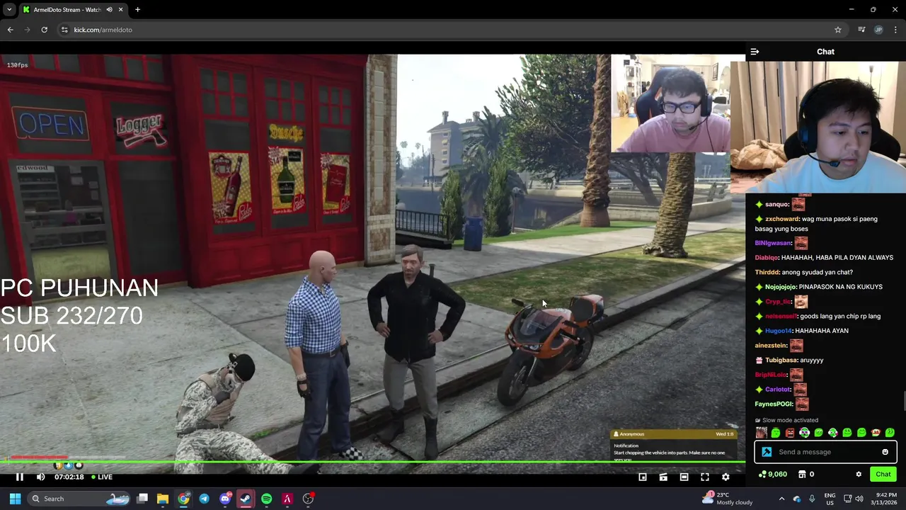Image resolution: width=906 pixels, height=510 pixels.
Task: Open Telegram from taskbar
Action: click(x=204, y=499)
